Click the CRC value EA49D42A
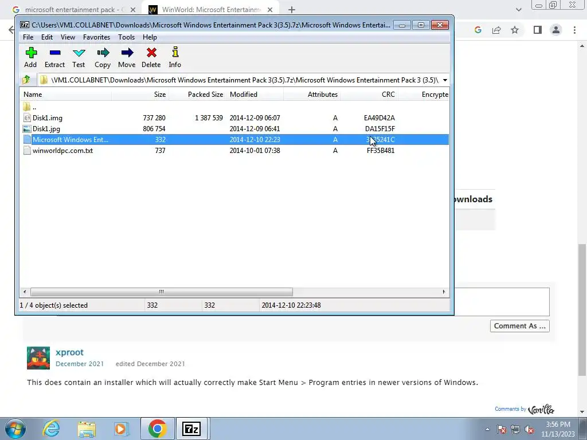Image resolution: width=587 pixels, height=440 pixels. 379,118
